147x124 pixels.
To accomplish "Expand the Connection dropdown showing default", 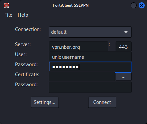I will [x=90, y=32].
